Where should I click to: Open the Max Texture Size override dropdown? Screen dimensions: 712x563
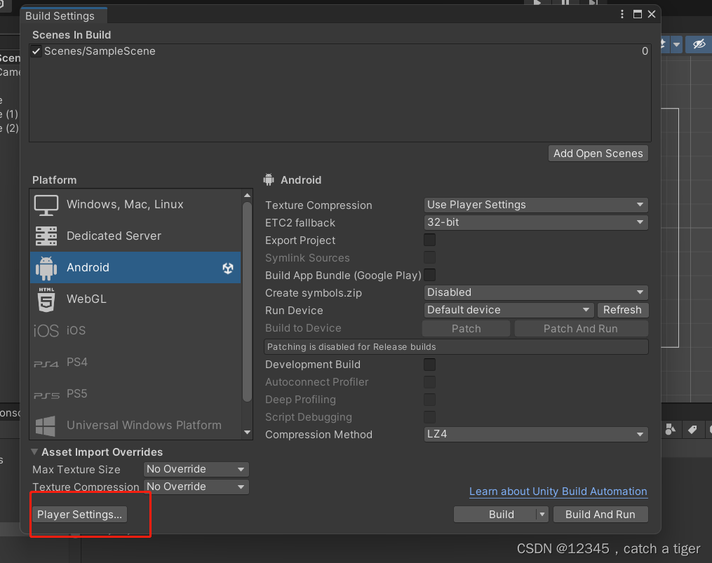pos(196,469)
